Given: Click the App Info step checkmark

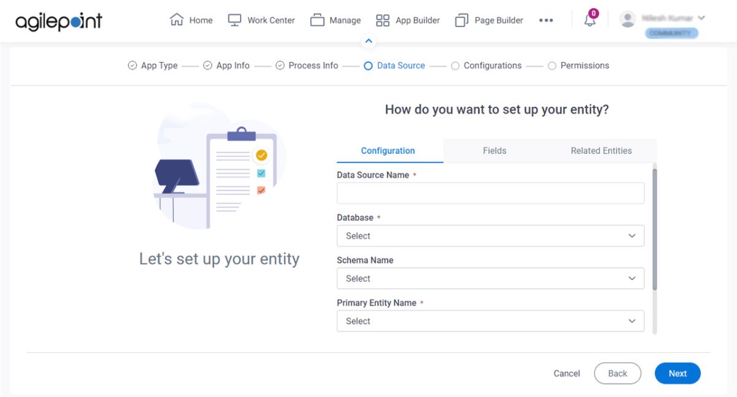Looking at the screenshot, I should point(208,66).
